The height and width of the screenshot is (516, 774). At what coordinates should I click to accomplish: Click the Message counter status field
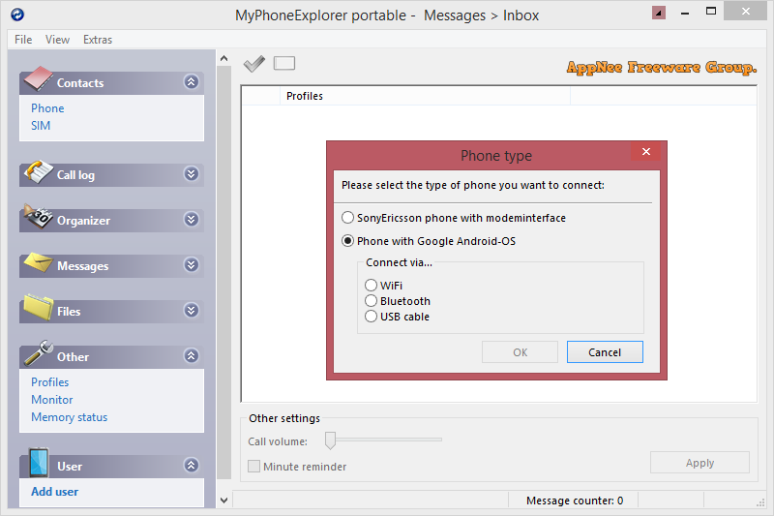573,501
